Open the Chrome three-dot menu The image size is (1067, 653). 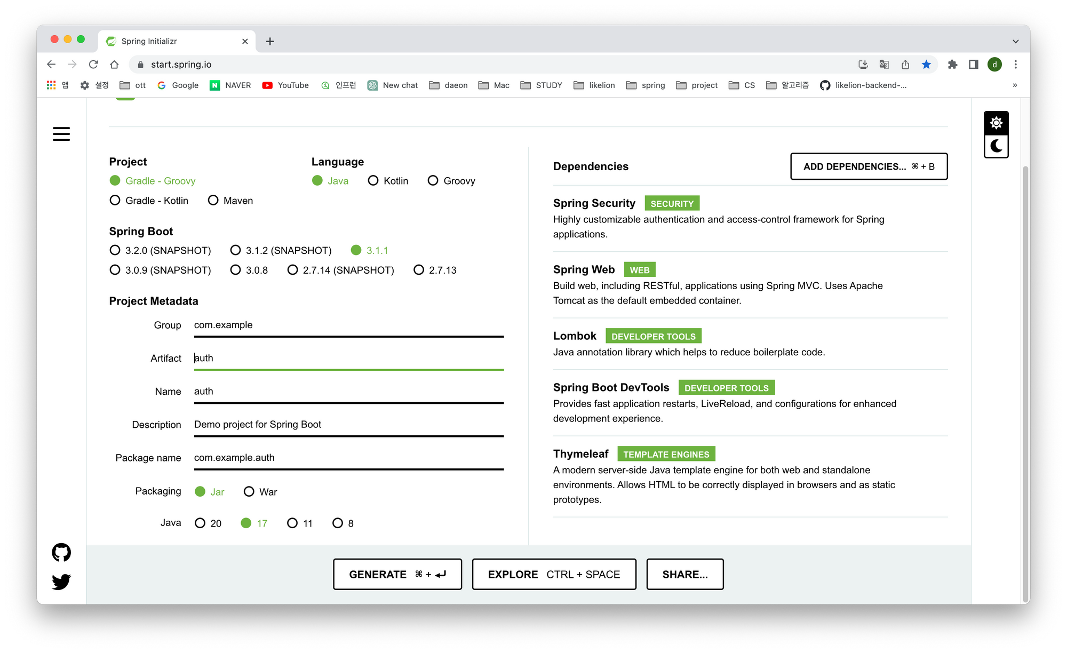[1016, 65]
